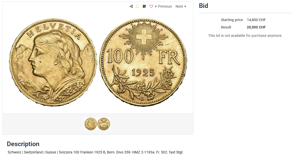Viewport: 294px width, 156px height.
Task: Select the Helvetia obverse thumbnail
Action: (x=90, y=124)
